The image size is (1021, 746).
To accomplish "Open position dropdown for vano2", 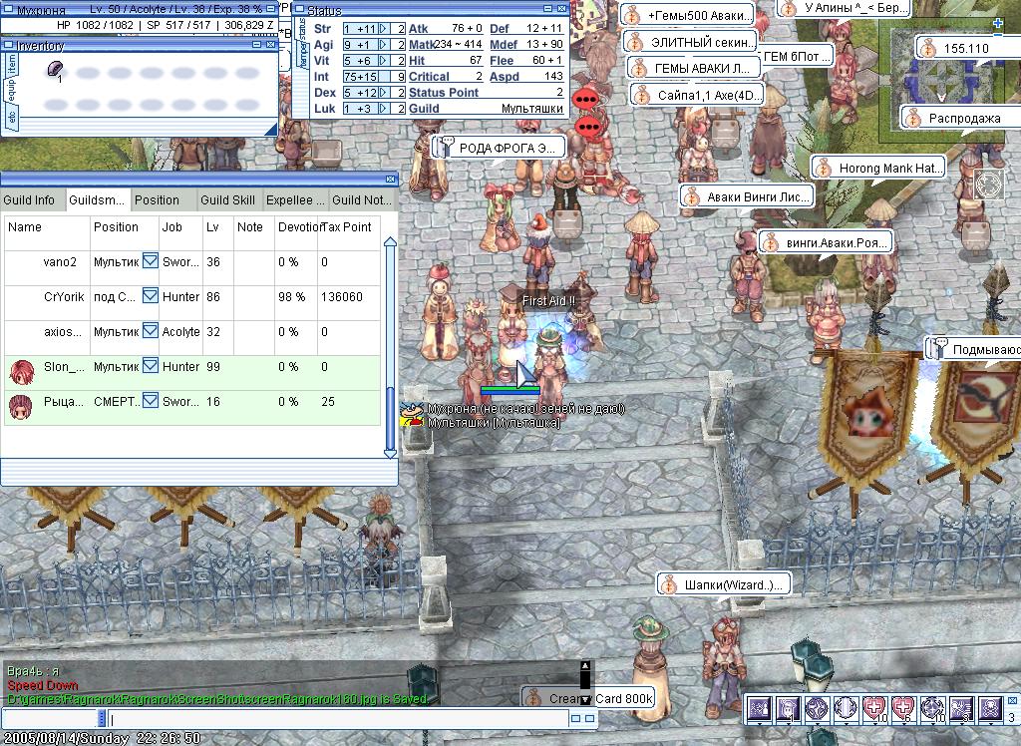I will pyautogui.click(x=151, y=260).
